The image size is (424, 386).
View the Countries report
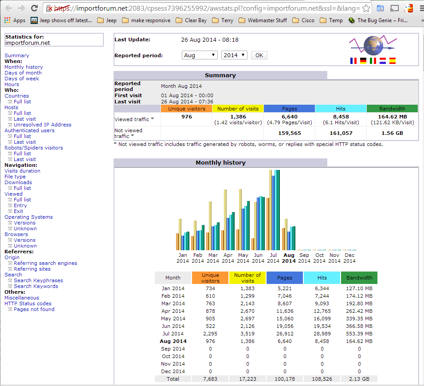pyautogui.click(x=16, y=96)
